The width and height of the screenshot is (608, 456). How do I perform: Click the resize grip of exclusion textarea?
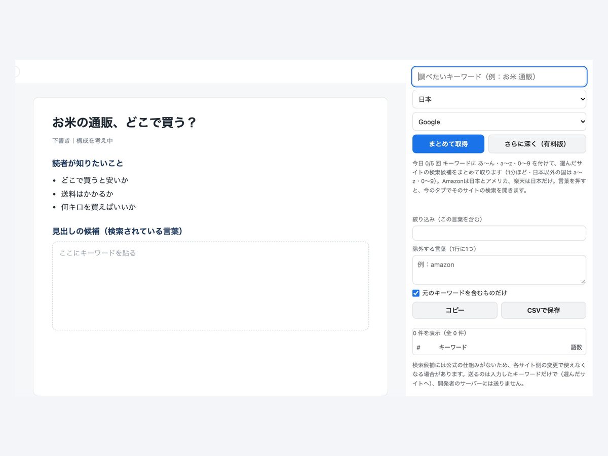(x=583, y=281)
